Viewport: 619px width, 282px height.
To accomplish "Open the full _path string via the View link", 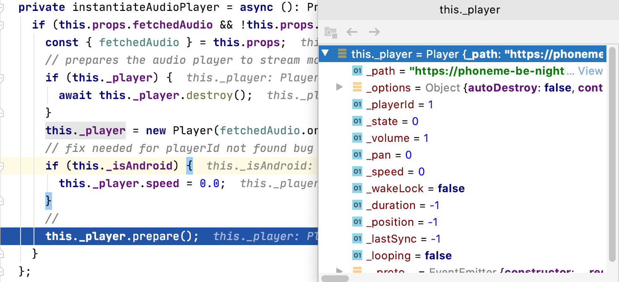I will click(590, 71).
